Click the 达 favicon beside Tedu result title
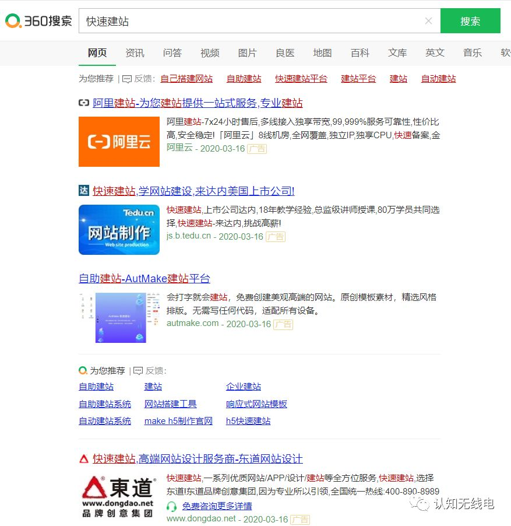Image resolution: width=511 pixels, height=526 pixels. (84, 191)
